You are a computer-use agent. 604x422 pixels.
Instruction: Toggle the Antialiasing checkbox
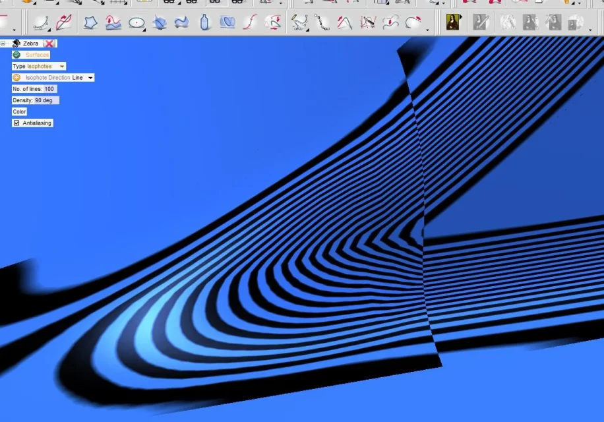point(16,123)
